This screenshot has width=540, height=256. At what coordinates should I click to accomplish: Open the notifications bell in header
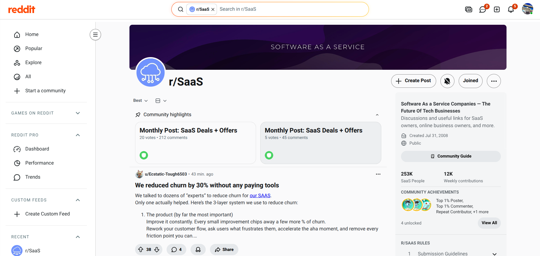(511, 10)
